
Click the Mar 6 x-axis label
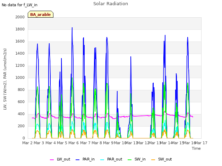pyautogui.click(x=74, y=143)
